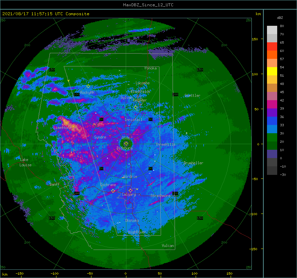Click the -150 tick label on the bottom axis

[19, 273]
